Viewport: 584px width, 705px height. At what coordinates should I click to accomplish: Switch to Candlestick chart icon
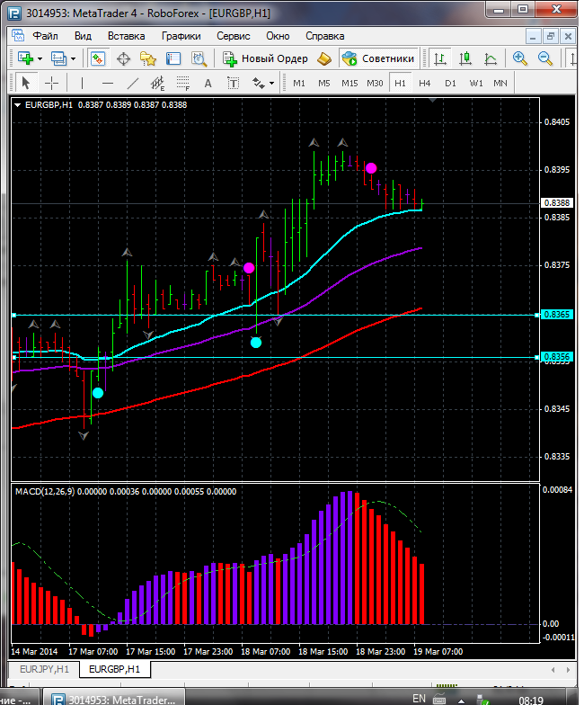[465, 58]
